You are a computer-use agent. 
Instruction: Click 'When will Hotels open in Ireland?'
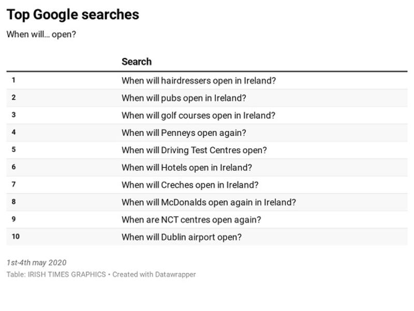pyautogui.click(x=186, y=168)
